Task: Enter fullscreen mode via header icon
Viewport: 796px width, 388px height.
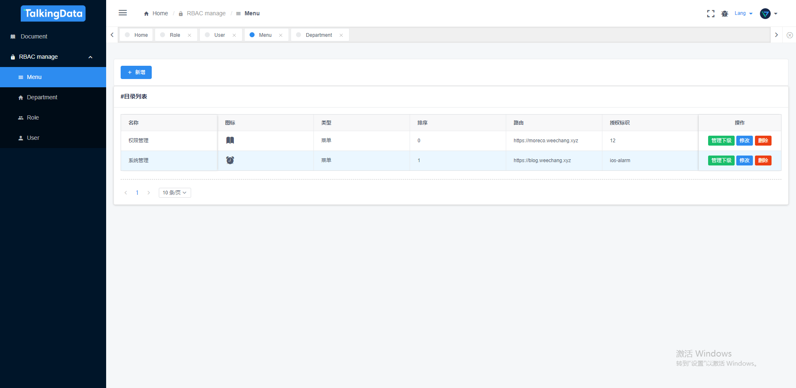Action: coord(711,14)
